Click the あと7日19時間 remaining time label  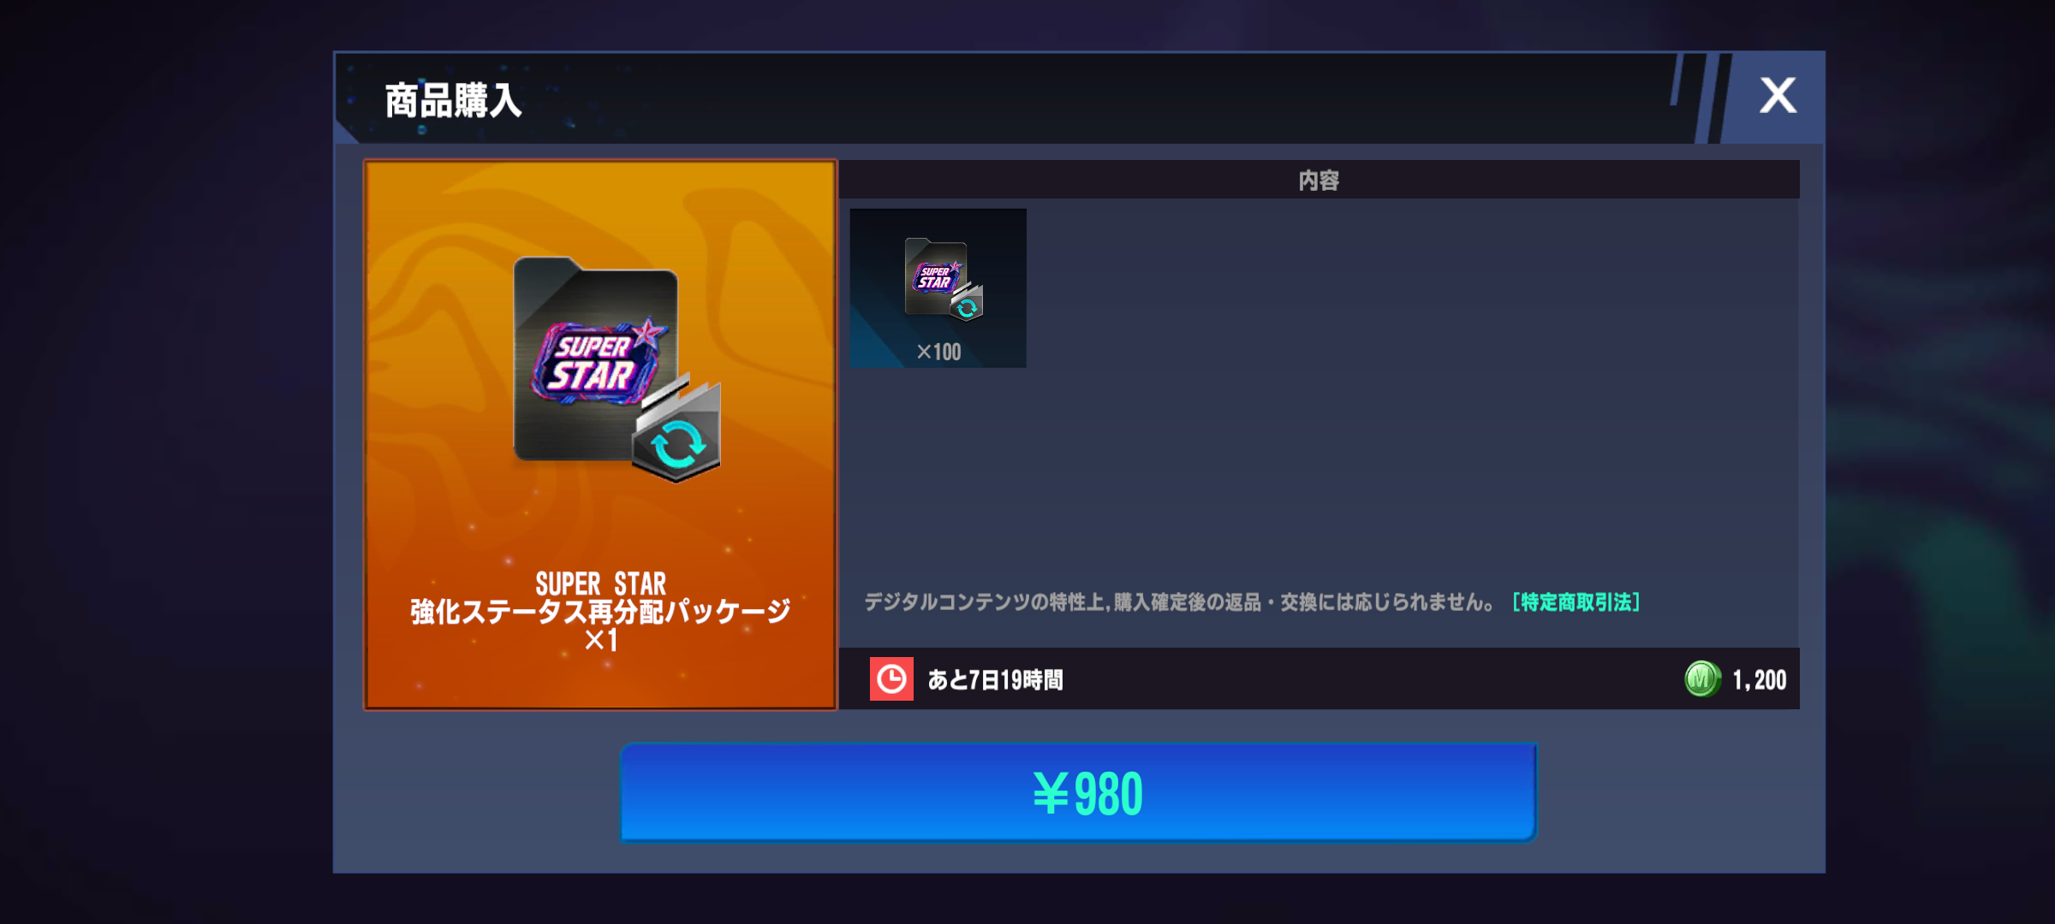[995, 680]
